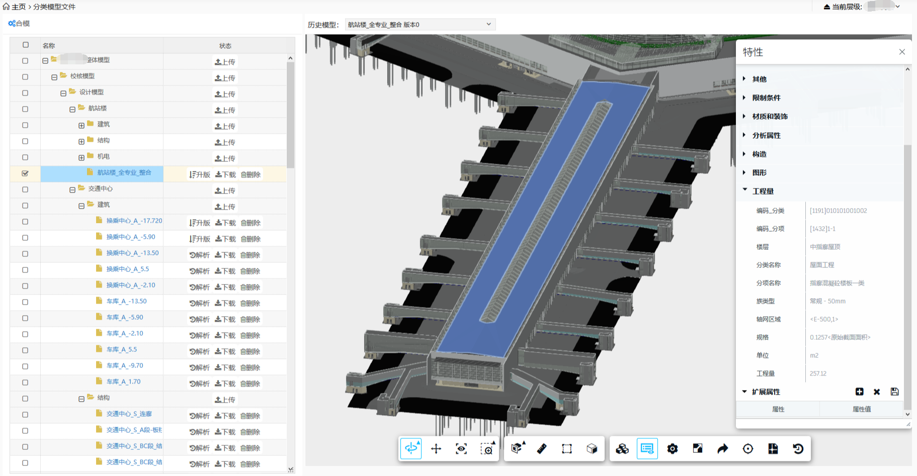The width and height of the screenshot is (917, 476).
Task: Toggle the properties panel icon
Action: click(647, 448)
